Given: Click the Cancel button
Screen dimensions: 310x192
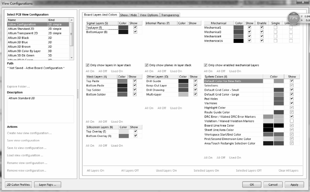Looking at the screenshot, I should (273, 185).
